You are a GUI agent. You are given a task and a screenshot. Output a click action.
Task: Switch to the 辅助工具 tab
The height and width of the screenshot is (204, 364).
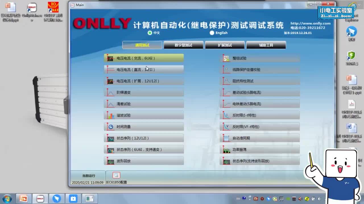[x=266, y=45]
